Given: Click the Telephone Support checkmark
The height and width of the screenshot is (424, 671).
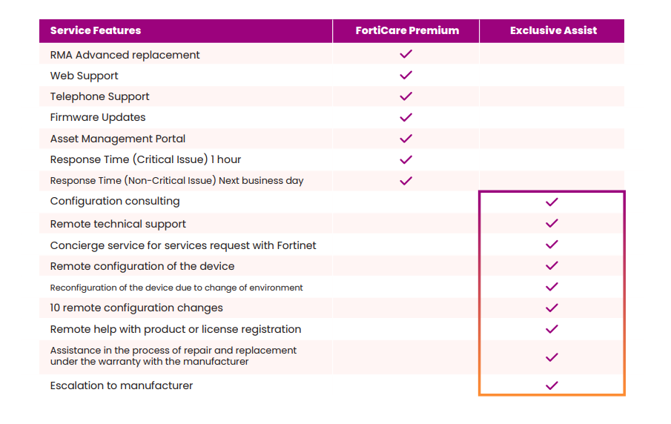Looking at the screenshot, I should tap(406, 96).
